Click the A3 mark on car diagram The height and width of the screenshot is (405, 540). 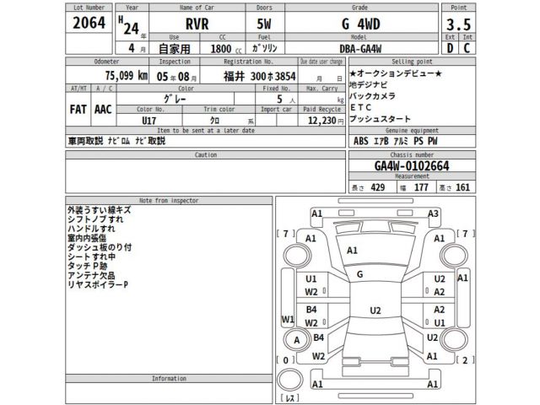click(433, 213)
